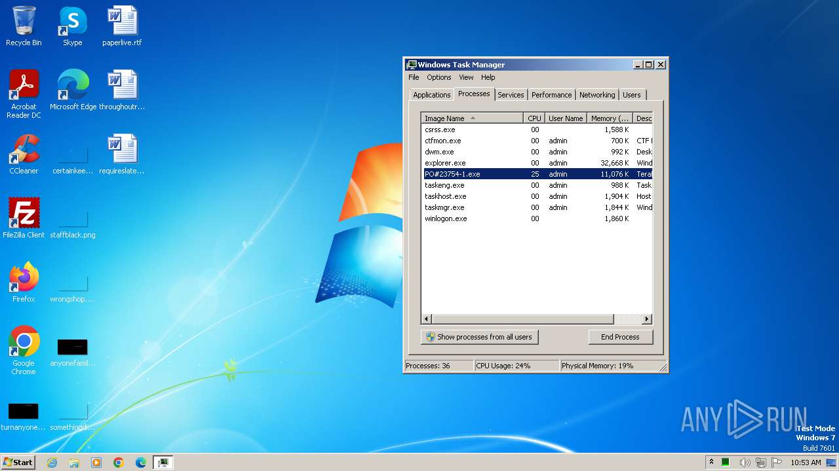
Task: Launch Internet Explorer from the taskbar
Action: [x=52, y=462]
